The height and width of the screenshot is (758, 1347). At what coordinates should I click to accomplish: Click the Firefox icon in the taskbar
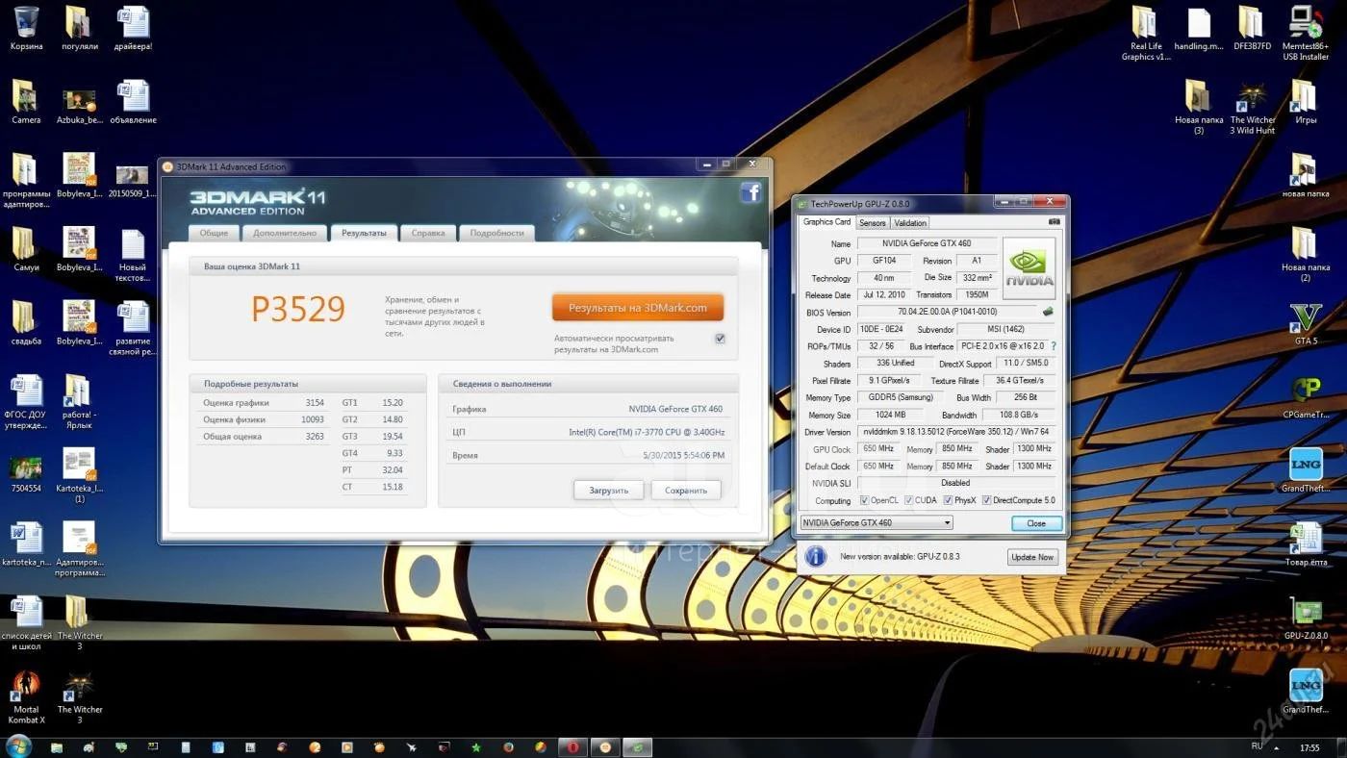pos(508,747)
